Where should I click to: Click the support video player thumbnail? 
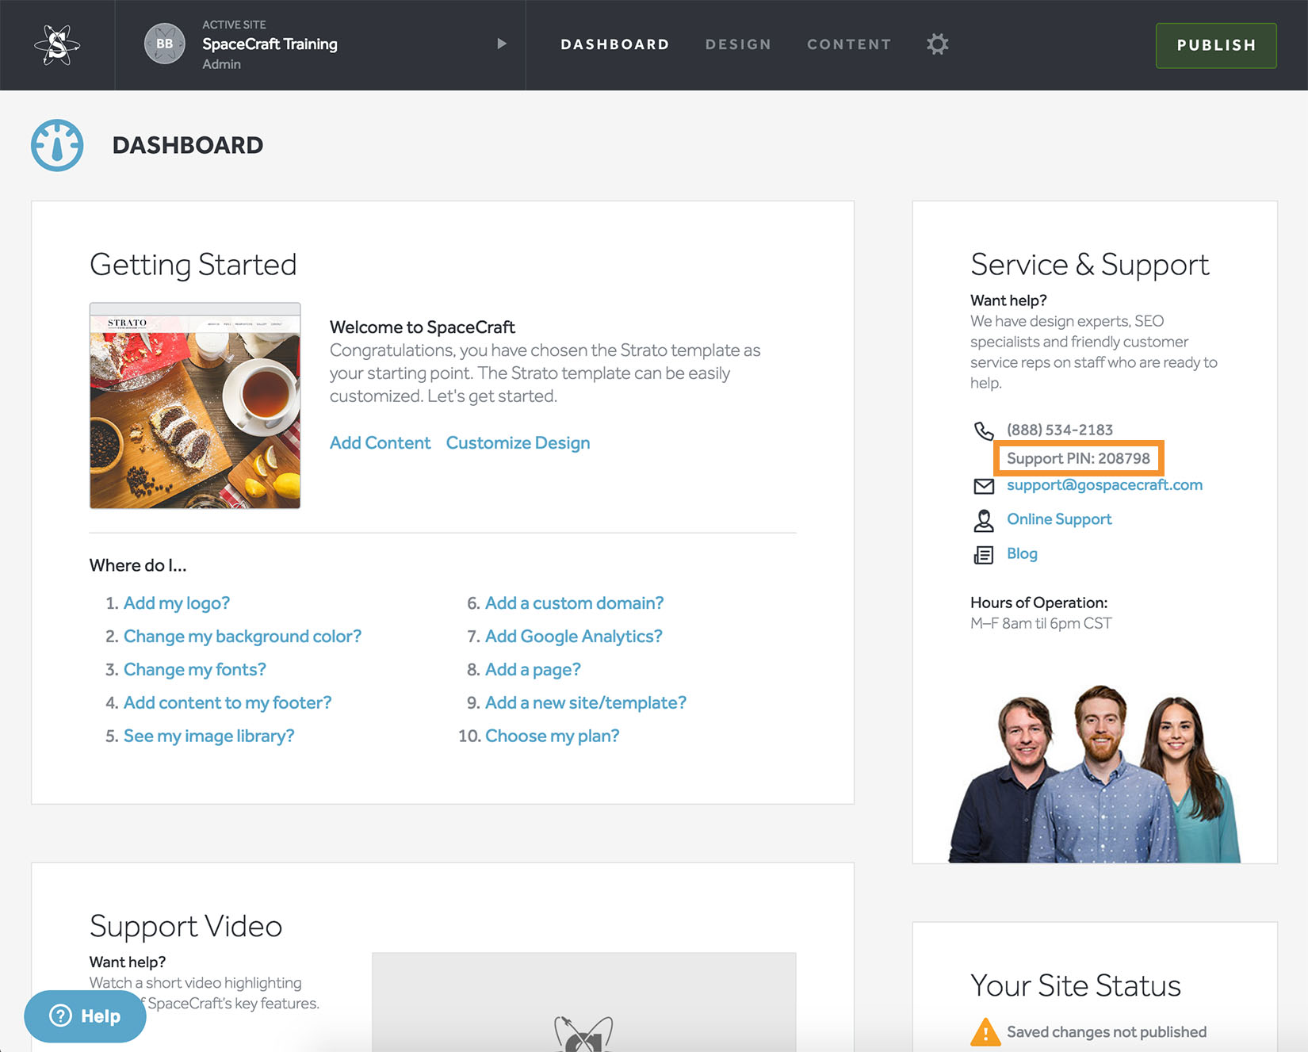point(584,1002)
